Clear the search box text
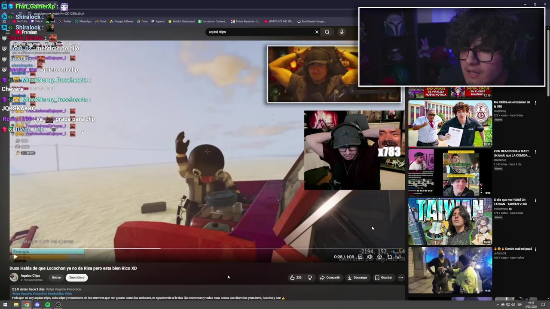The width and height of the screenshot is (550, 309). (317, 32)
